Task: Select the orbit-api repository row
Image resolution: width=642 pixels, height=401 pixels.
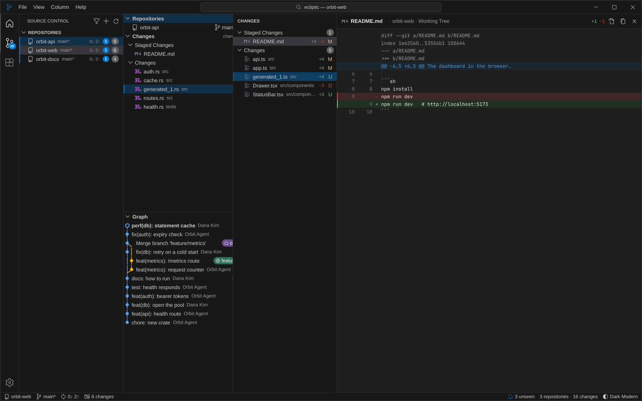Action: [x=71, y=41]
